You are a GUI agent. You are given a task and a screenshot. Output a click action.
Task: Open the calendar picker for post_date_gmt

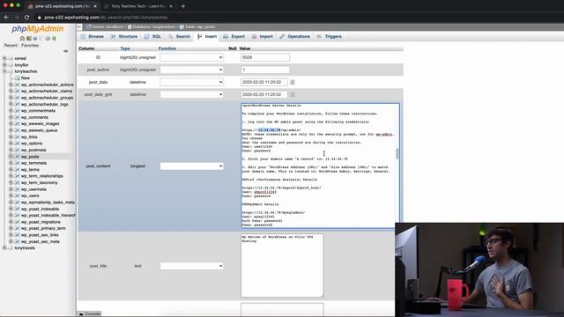coord(293,94)
